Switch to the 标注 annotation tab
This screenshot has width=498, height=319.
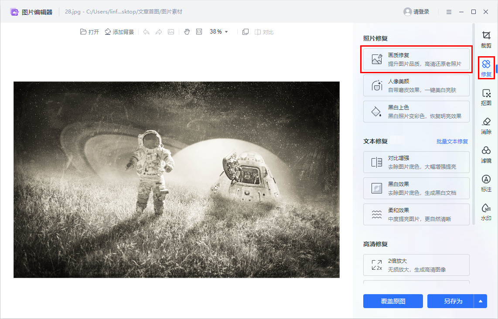pyautogui.click(x=486, y=183)
